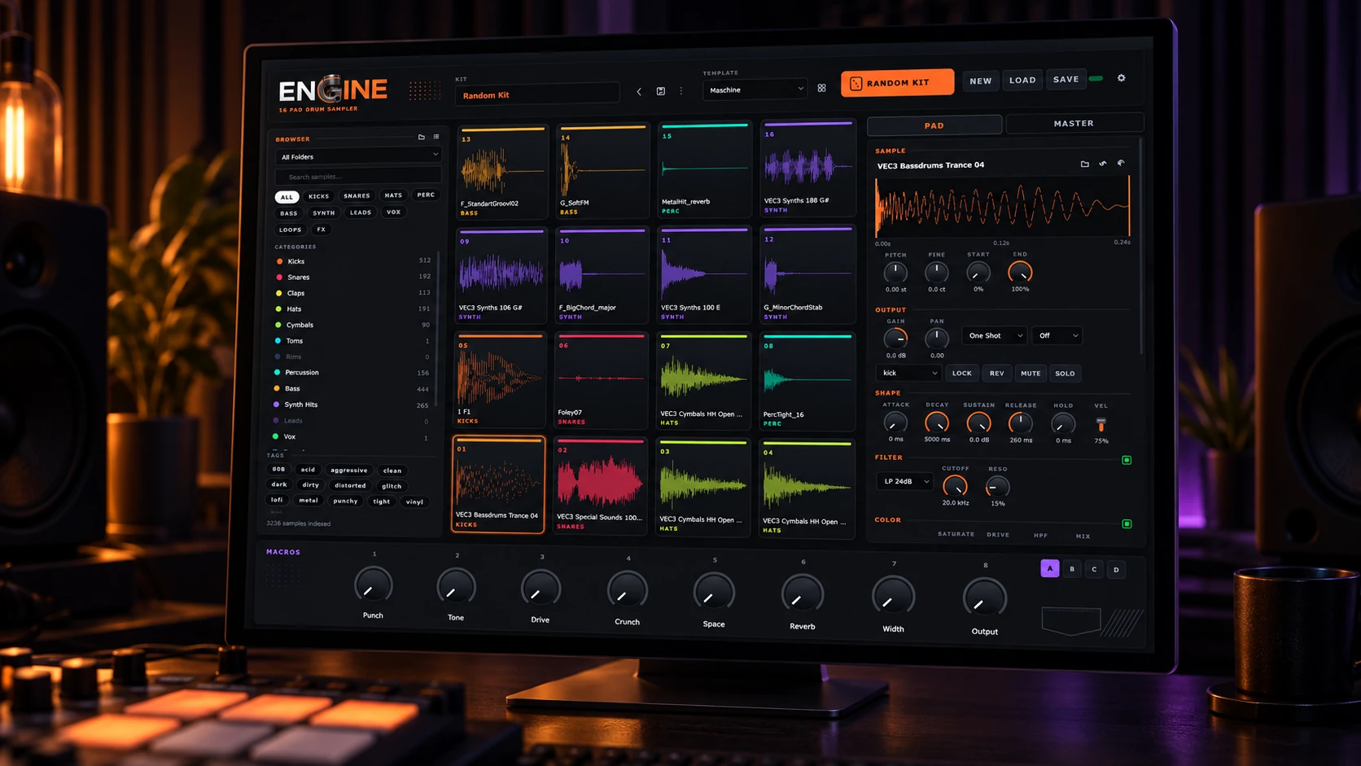Click the LOAD button
The image size is (1361, 766).
point(1022,81)
